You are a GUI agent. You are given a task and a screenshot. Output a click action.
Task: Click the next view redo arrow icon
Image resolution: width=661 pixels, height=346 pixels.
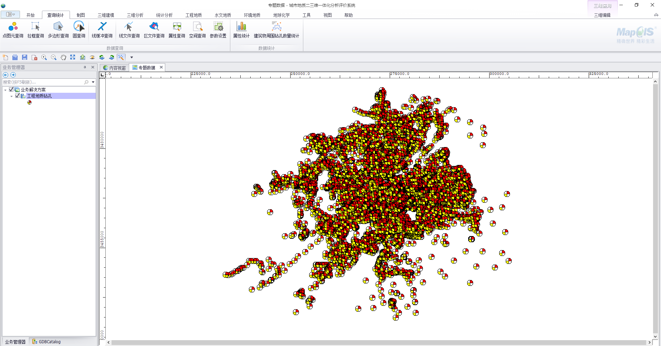pos(112,57)
